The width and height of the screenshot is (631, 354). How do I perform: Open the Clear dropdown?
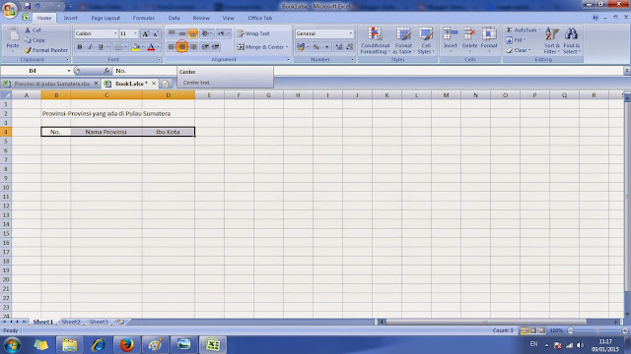(x=519, y=50)
